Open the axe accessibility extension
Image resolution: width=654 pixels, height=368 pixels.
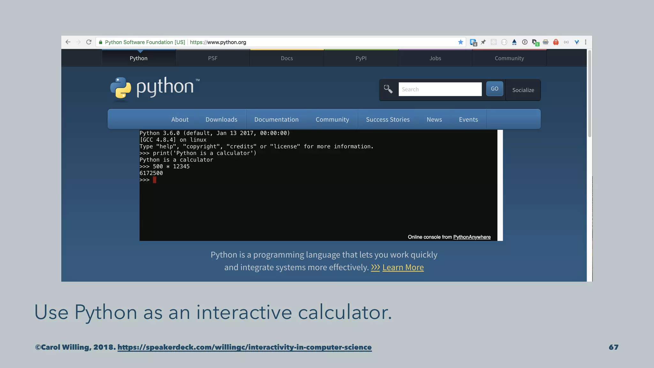pyautogui.click(x=514, y=42)
